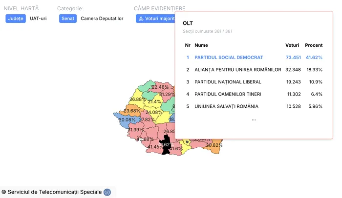
Task: Click the small Bucharest marker on map
Action: (187, 142)
